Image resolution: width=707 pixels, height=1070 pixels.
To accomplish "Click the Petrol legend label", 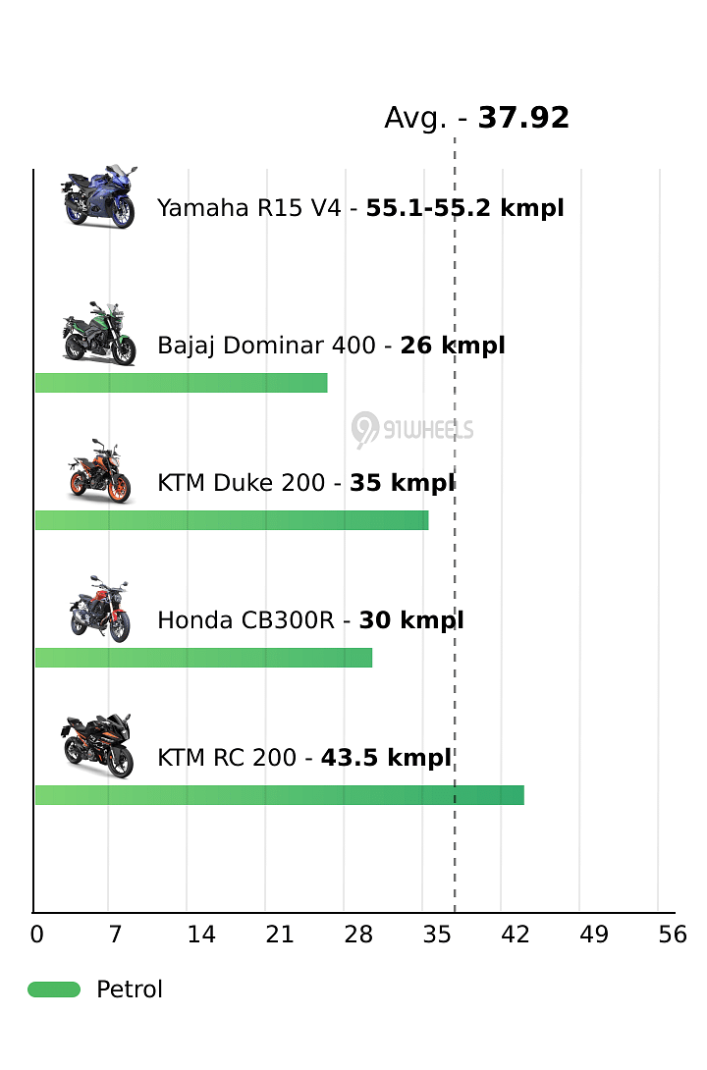I will [130, 990].
